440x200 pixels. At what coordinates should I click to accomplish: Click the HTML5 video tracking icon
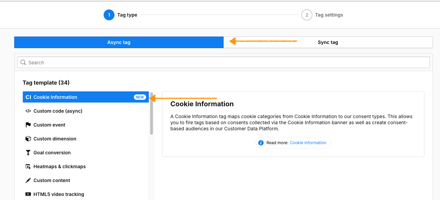point(29,194)
